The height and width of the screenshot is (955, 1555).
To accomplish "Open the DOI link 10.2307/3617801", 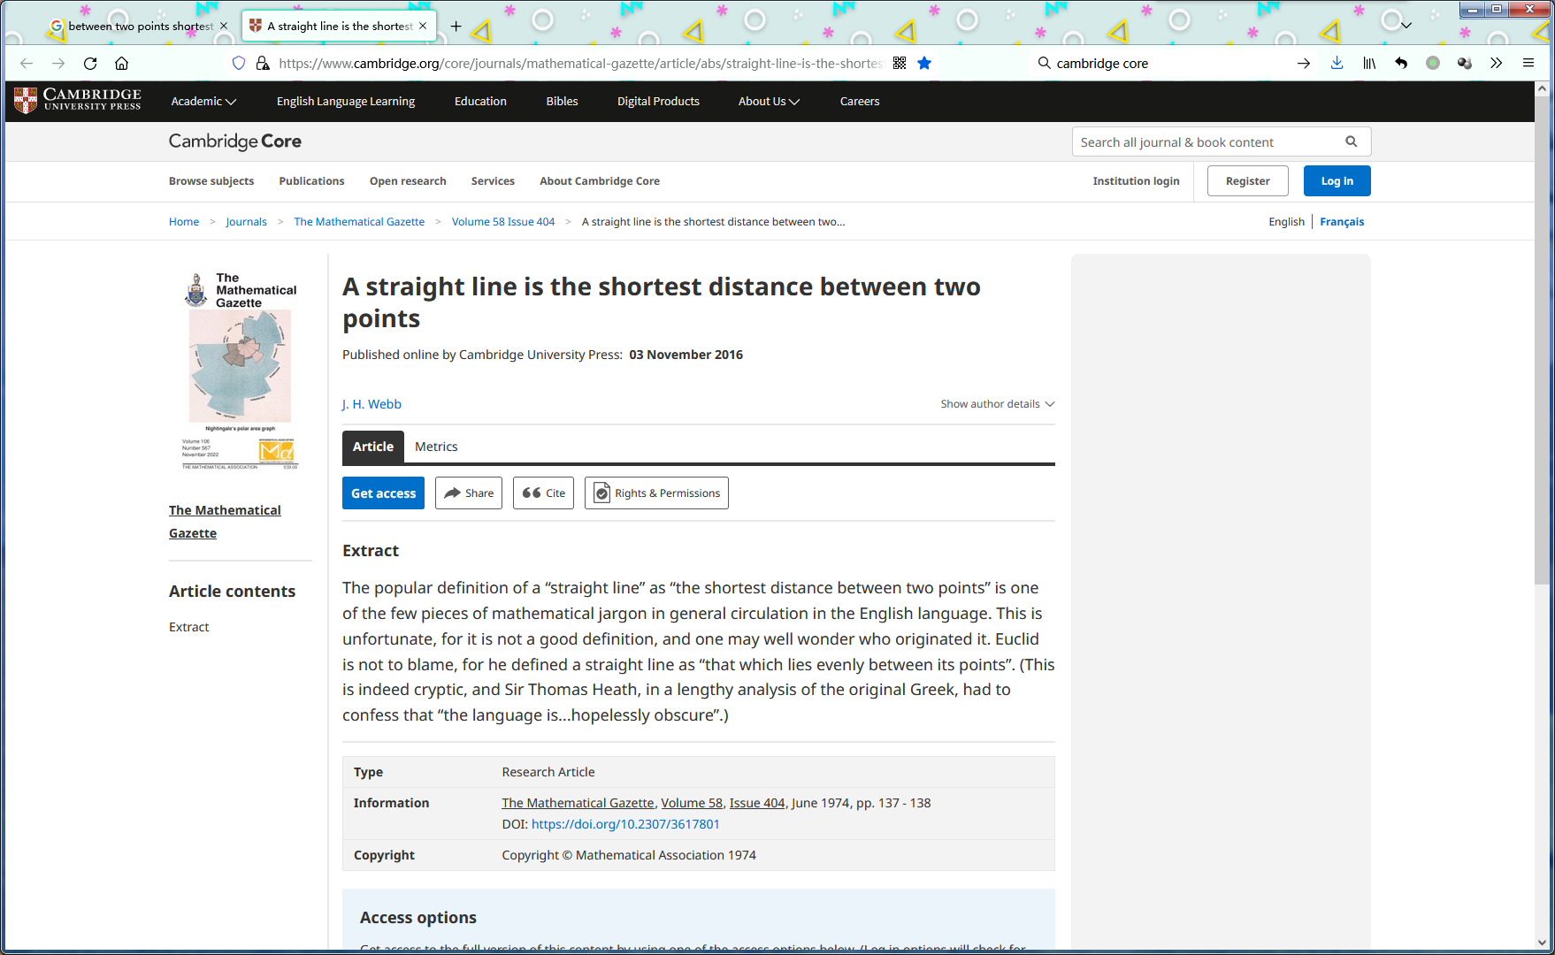I will pyautogui.click(x=625, y=824).
